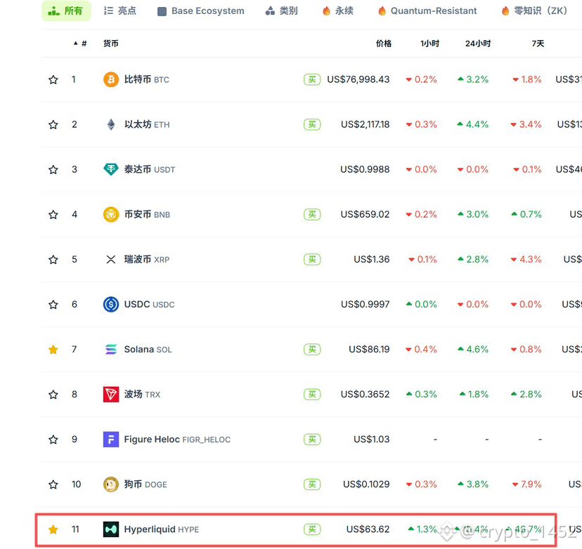Sort by 1小时 column header
The image size is (582, 549).
point(429,44)
